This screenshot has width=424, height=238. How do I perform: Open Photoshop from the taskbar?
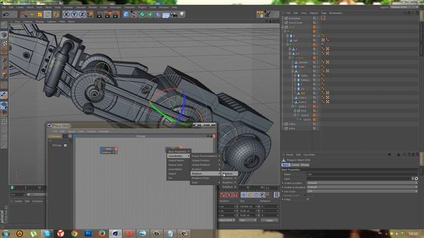coord(88,233)
